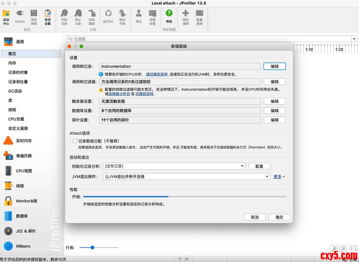This screenshot has width=359, height=262.
Task: Open 会话设置 session settings icon
Action: (x=48, y=14)
